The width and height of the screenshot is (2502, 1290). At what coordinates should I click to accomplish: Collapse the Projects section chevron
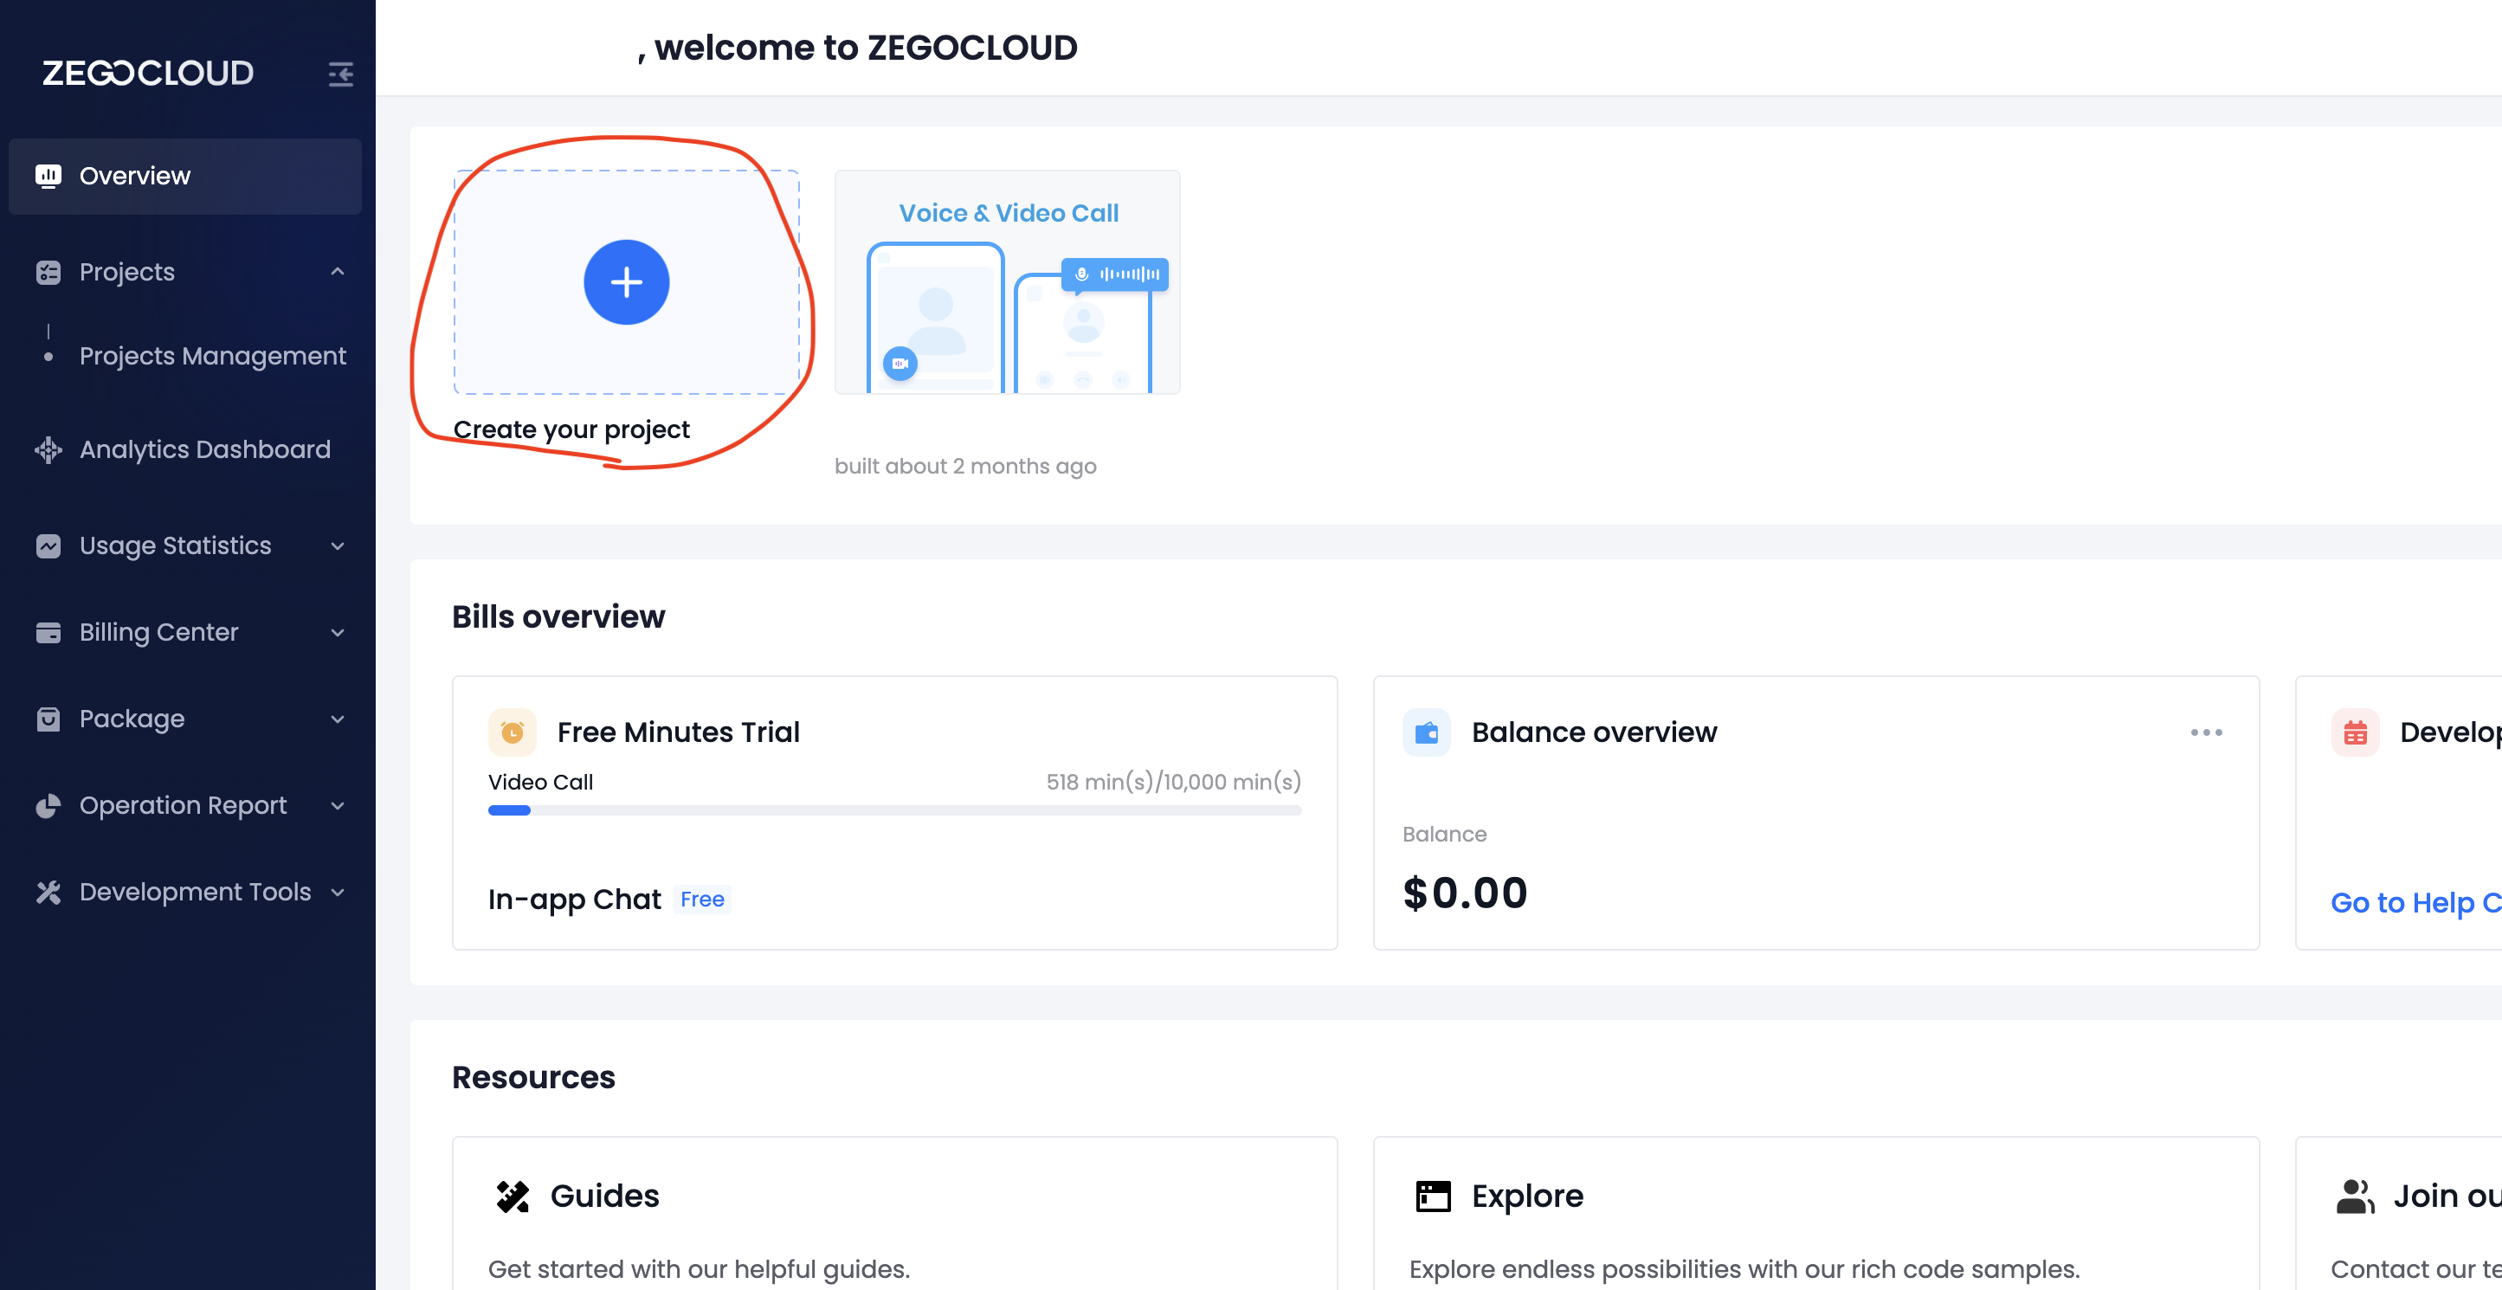click(x=337, y=272)
